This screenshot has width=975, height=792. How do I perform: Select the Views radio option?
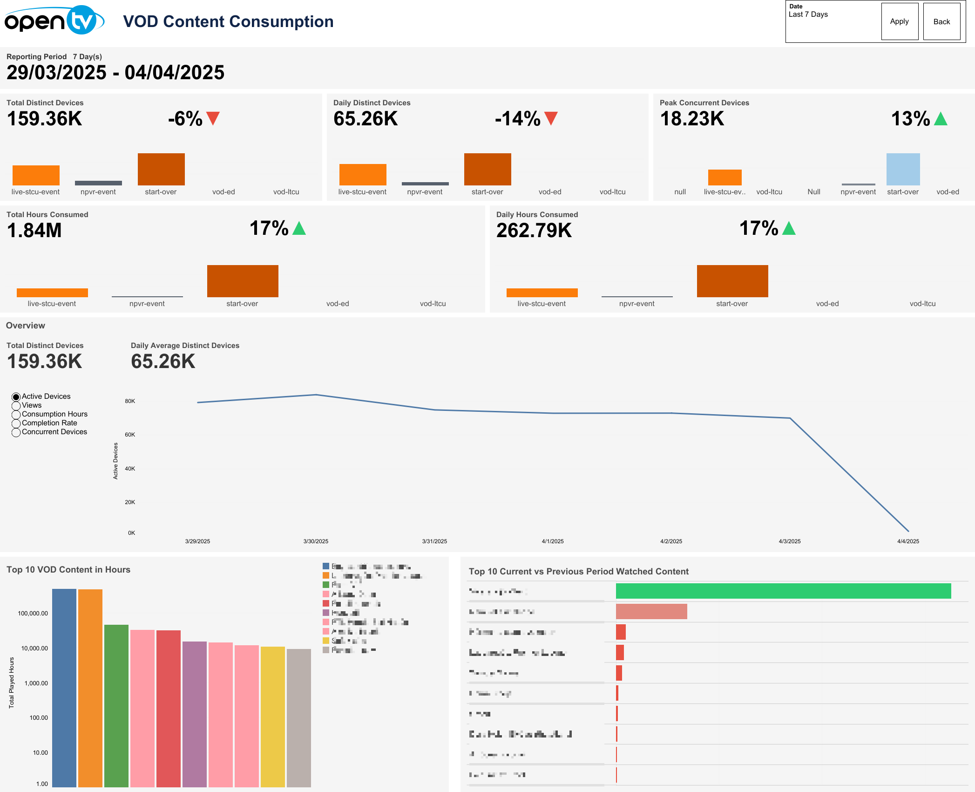(16, 406)
